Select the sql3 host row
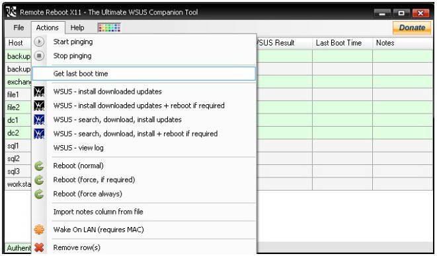 click(19, 172)
